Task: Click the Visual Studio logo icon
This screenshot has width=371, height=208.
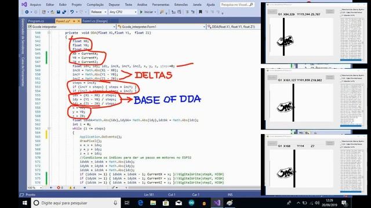Action: [24, 5]
